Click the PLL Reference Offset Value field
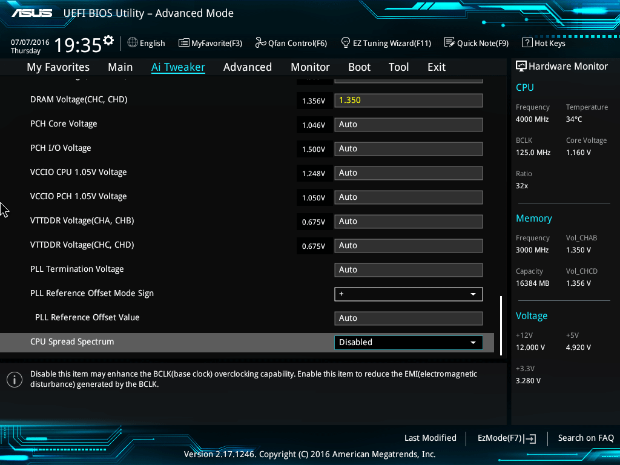 coord(409,318)
